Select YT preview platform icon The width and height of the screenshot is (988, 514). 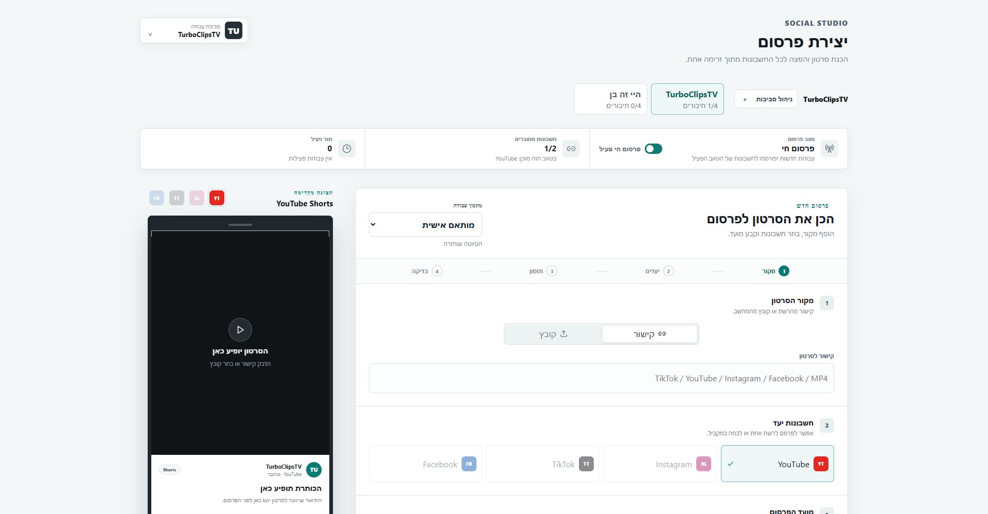[217, 198]
